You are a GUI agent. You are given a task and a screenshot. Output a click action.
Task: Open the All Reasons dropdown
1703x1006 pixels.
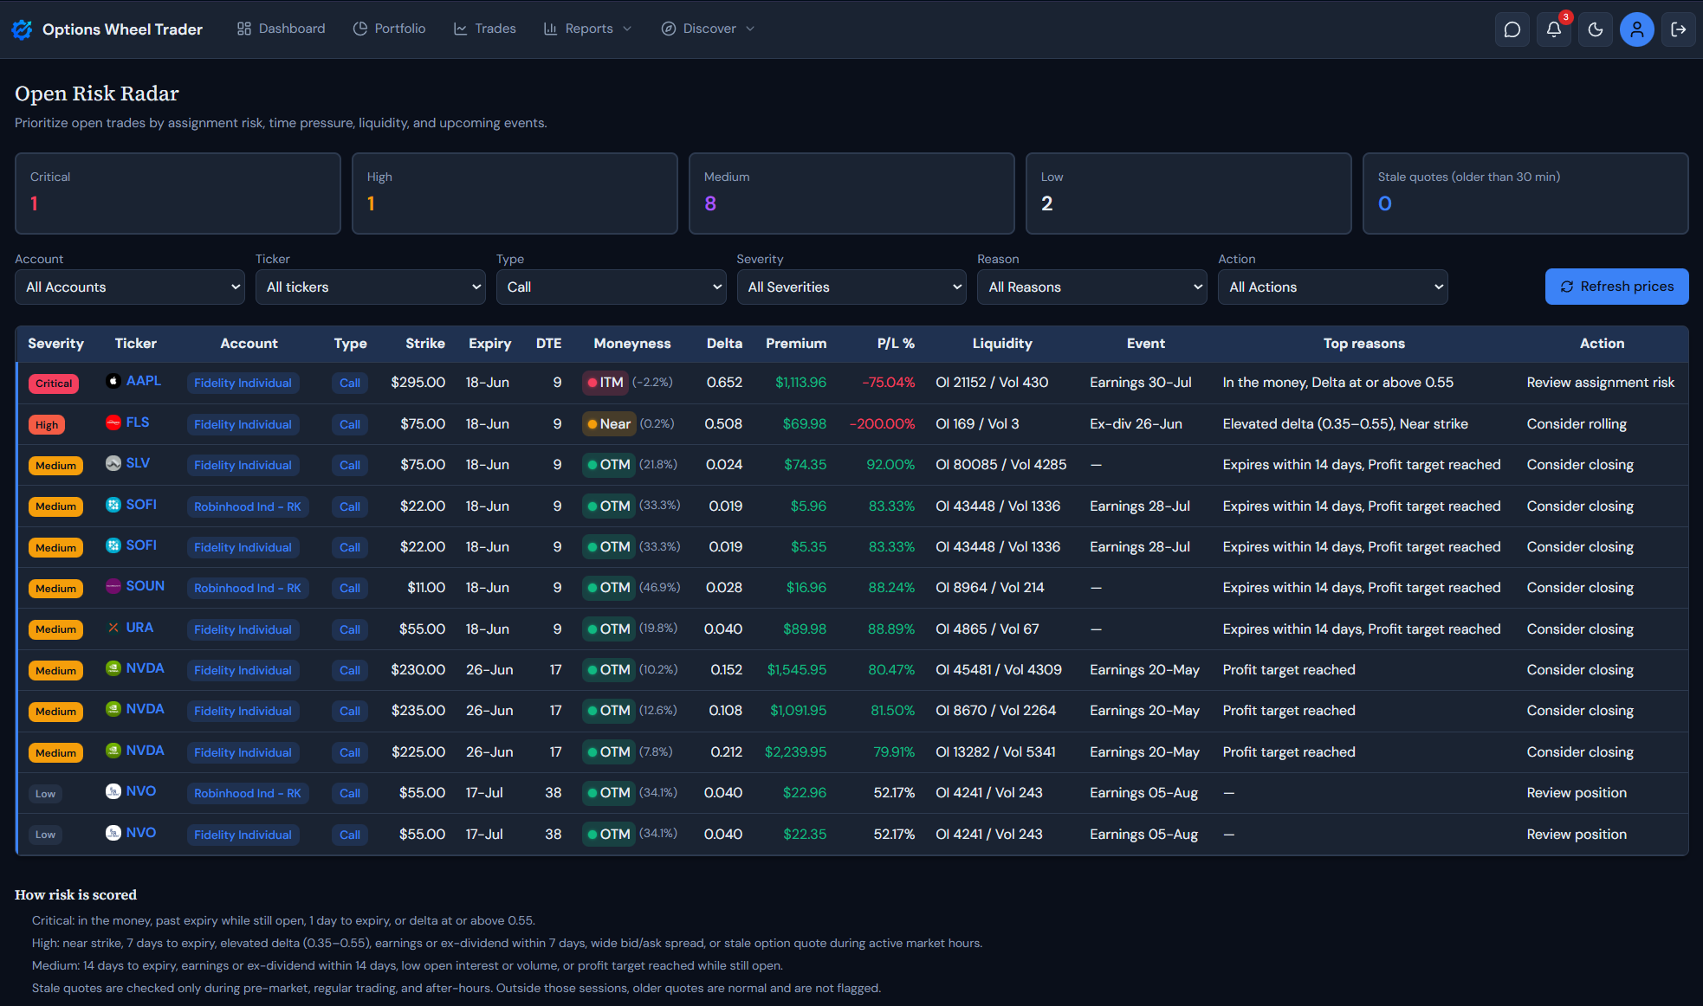point(1092,287)
